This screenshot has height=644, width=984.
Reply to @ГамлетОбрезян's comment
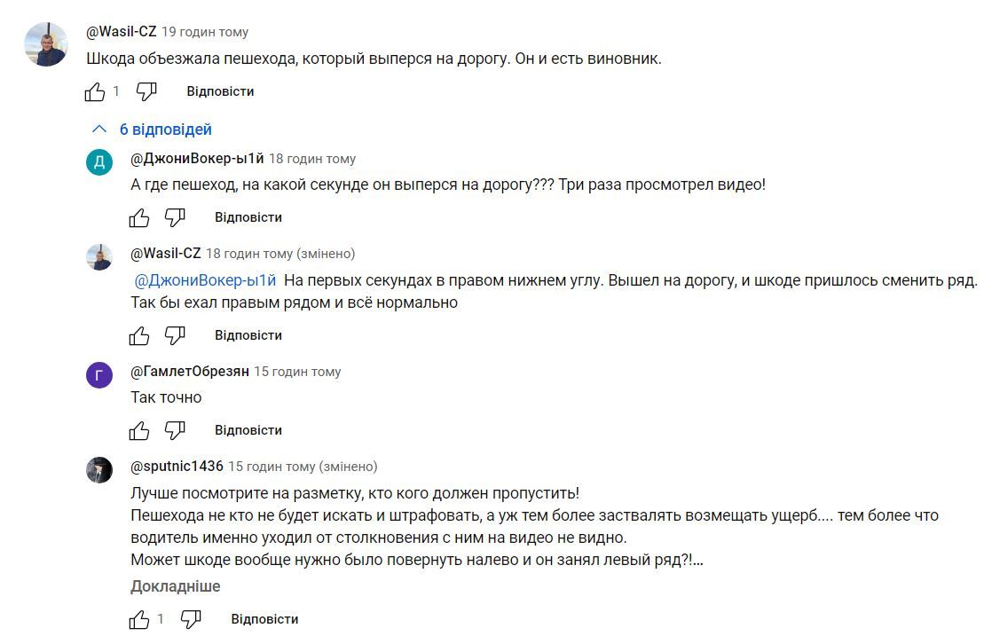(248, 430)
